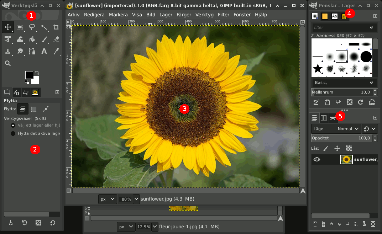382x234 pixels.
Task: Pick the Bucket Fill tool
Action: [32, 39]
